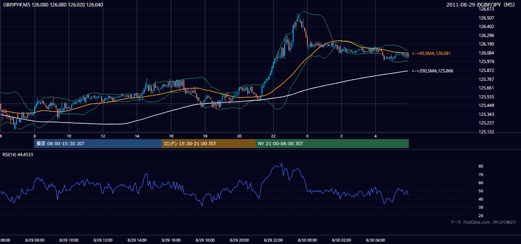Click price axis value 125.449
The image size is (521, 244).
click(x=486, y=105)
